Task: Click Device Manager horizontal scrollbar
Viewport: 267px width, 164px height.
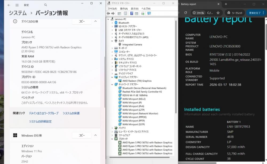Action: click(x=139, y=157)
